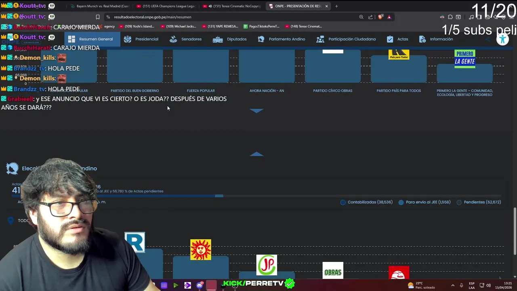The width and height of the screenshot is (517, 291).
Task: Open the Yoshi's Island bookmark
Action: pyautogui.click(x=137, y=26)
